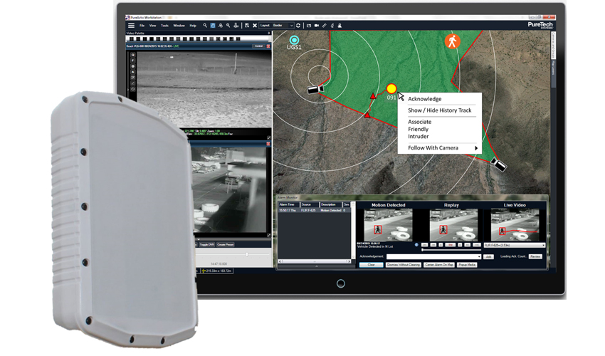Open the FLIR F-625 camera dropdown under Live Video
The image size is (605, 356).
point(515,245)
